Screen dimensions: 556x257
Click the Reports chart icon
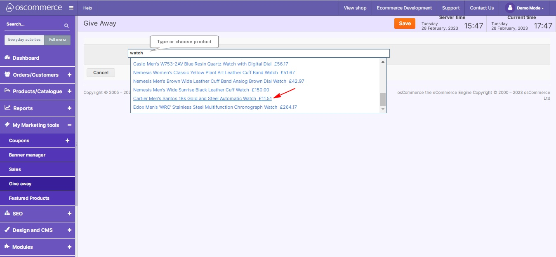tap(7, 107)
